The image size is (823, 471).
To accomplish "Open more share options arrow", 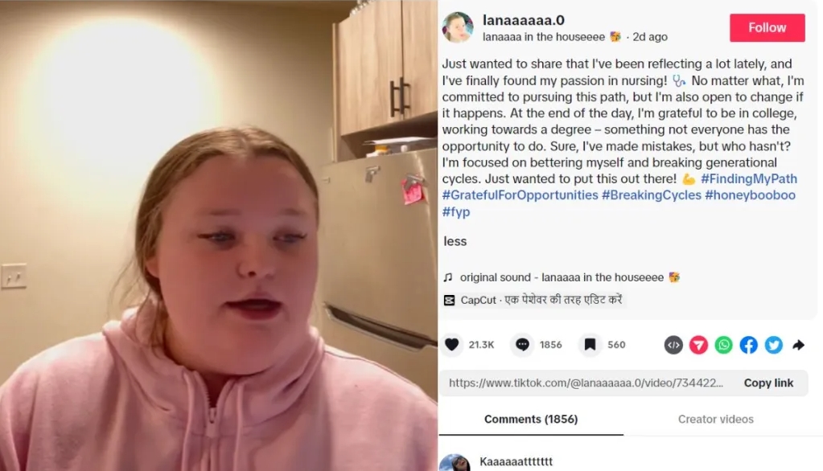I will pos(798,345).
